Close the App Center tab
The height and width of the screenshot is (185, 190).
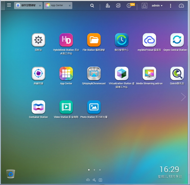point(70,5)
